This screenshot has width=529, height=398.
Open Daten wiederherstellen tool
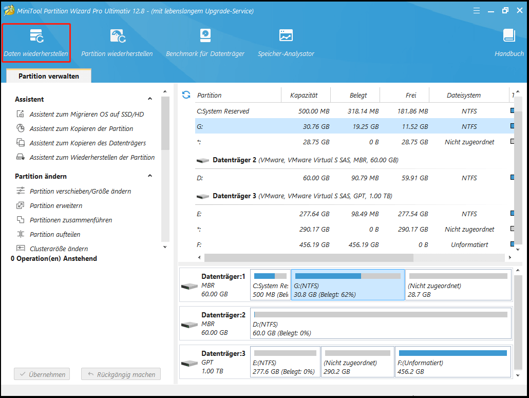[36, 43]
